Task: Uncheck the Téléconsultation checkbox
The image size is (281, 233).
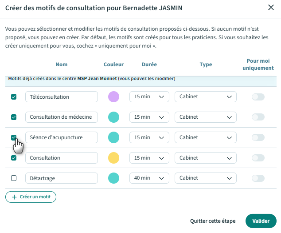Action: pos(14,96)
